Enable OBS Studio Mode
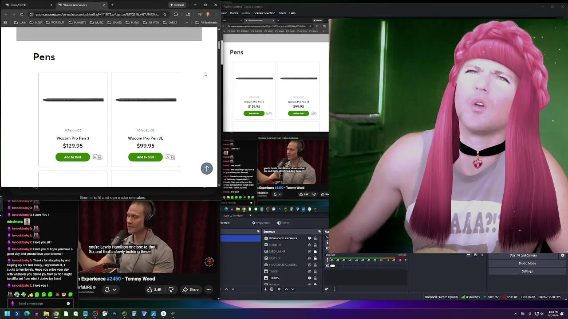The image size is (568, 319). click(527, 264)
